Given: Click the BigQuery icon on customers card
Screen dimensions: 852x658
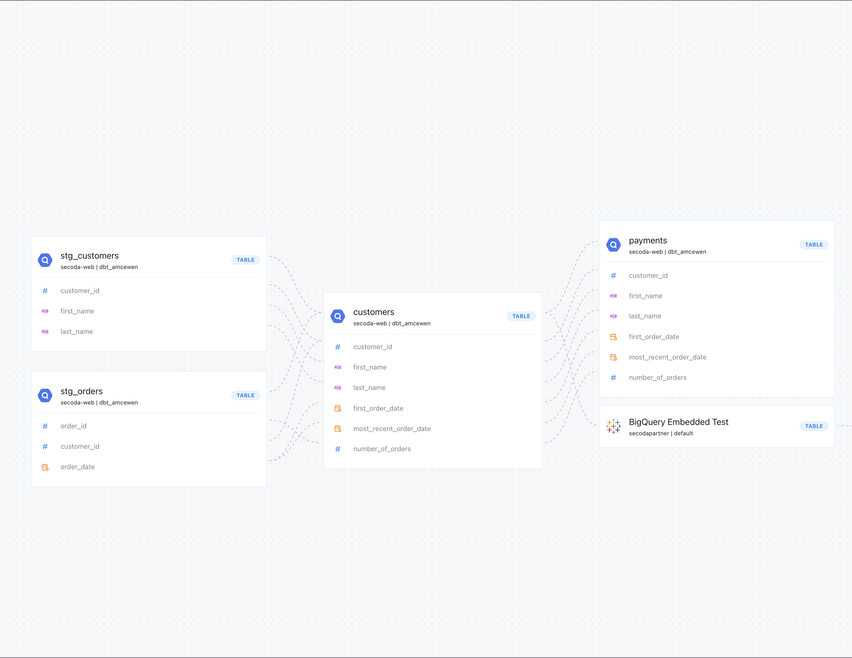Looking at the screenshot, I should [x=337, y=316].
